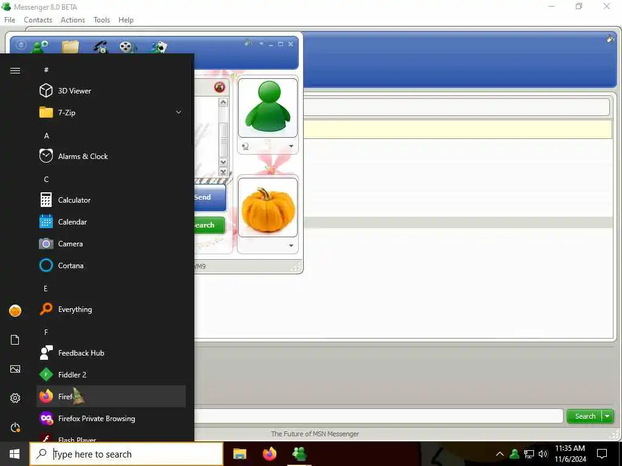The height and width of the screenshot is (466, 622).
Task: Open the notification center icon
Action: [x=602, y=454]
